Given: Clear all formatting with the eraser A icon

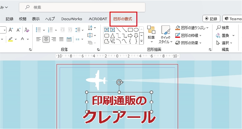Looking at the screenshot, I should pos(27,30).
